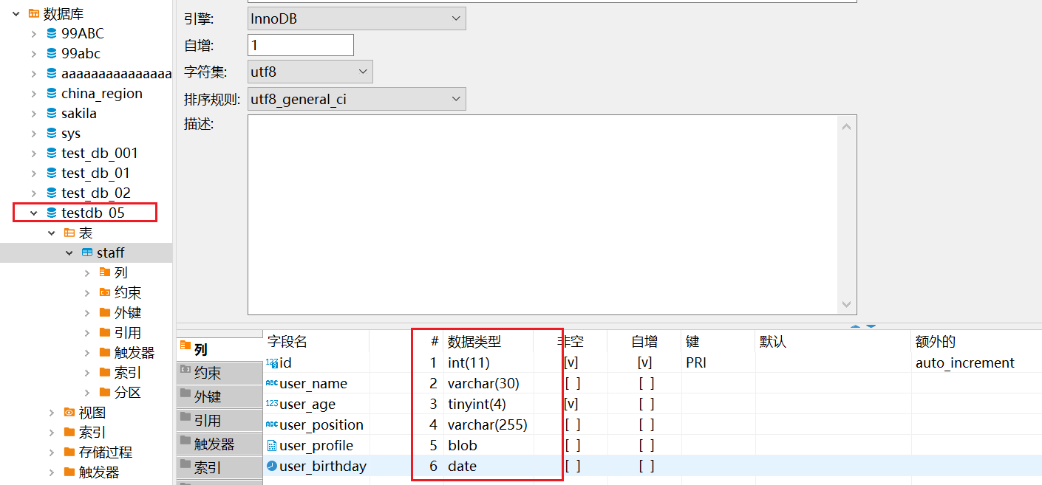This screenshot has height=485, width=1042.
Task: Toggle the 非空 checkbox for user_name
Action: [x=572, y=383]
